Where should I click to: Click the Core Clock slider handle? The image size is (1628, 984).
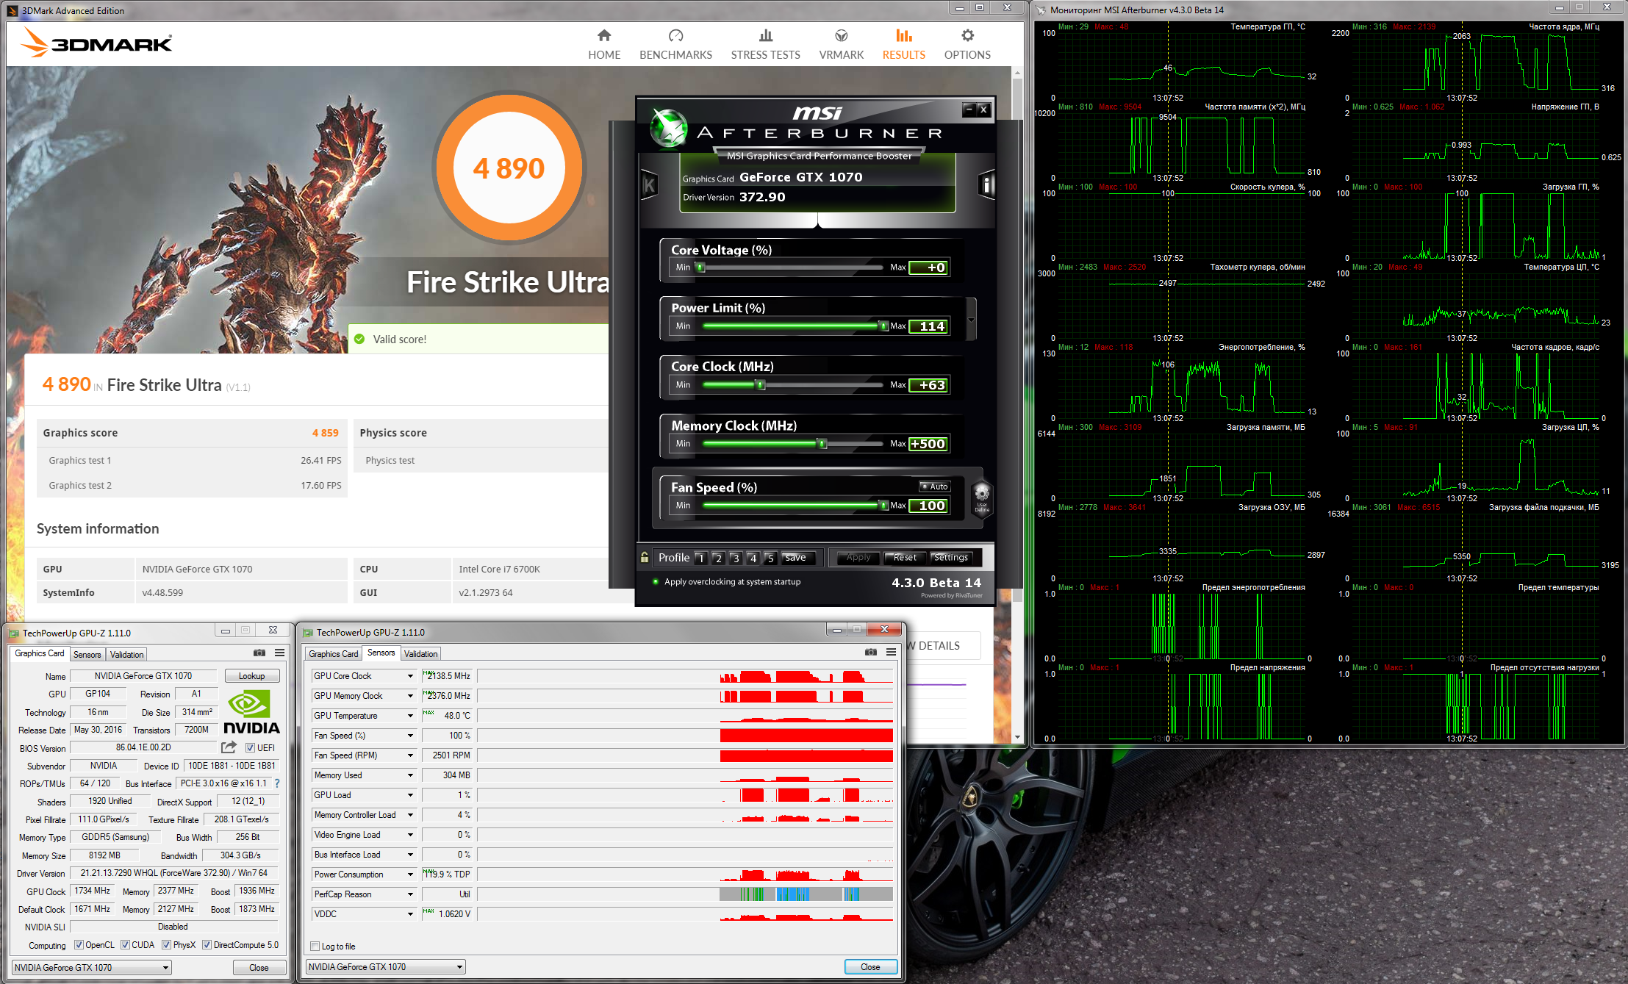coord(761,385)
